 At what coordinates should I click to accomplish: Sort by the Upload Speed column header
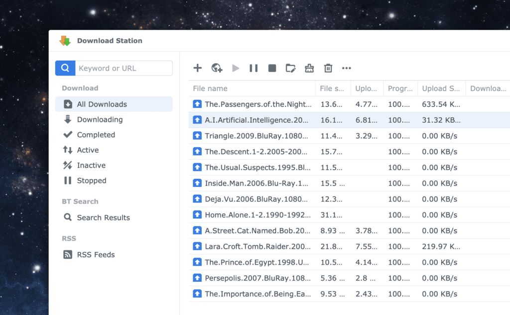tap(441, 88)
